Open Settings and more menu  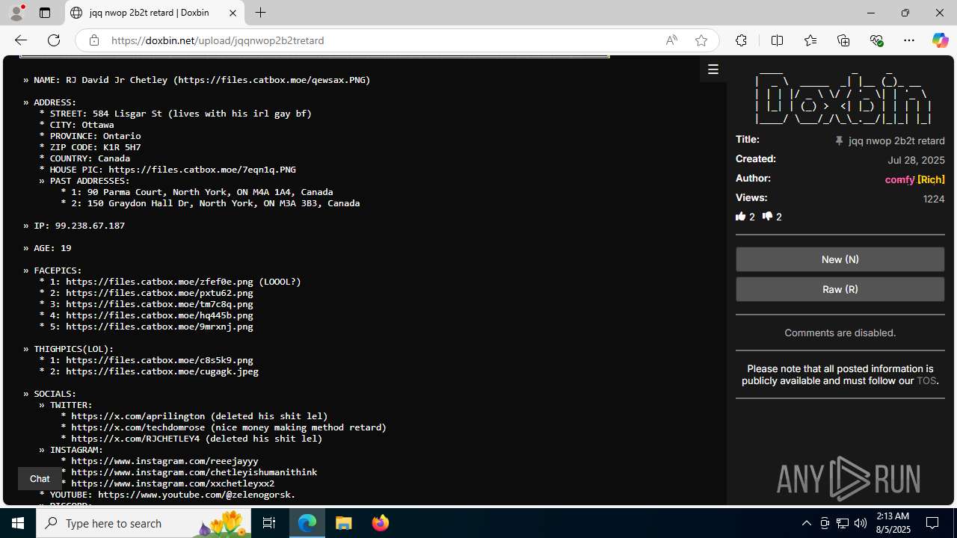click(909, 40)
